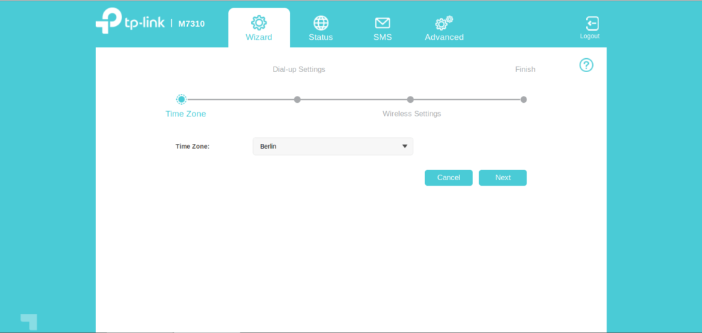The height and width of the screenshot is (333, 702).
Task: Click the SMS tab label
Action: click(x=383, y=37)
